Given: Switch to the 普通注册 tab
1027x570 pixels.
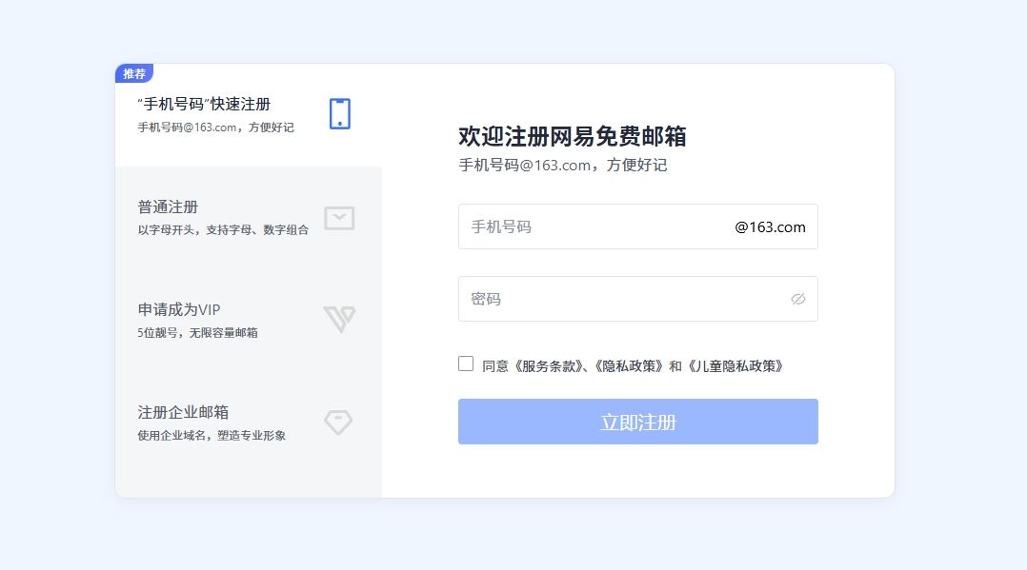Looking at the screenshot, I should pos(168,206).
